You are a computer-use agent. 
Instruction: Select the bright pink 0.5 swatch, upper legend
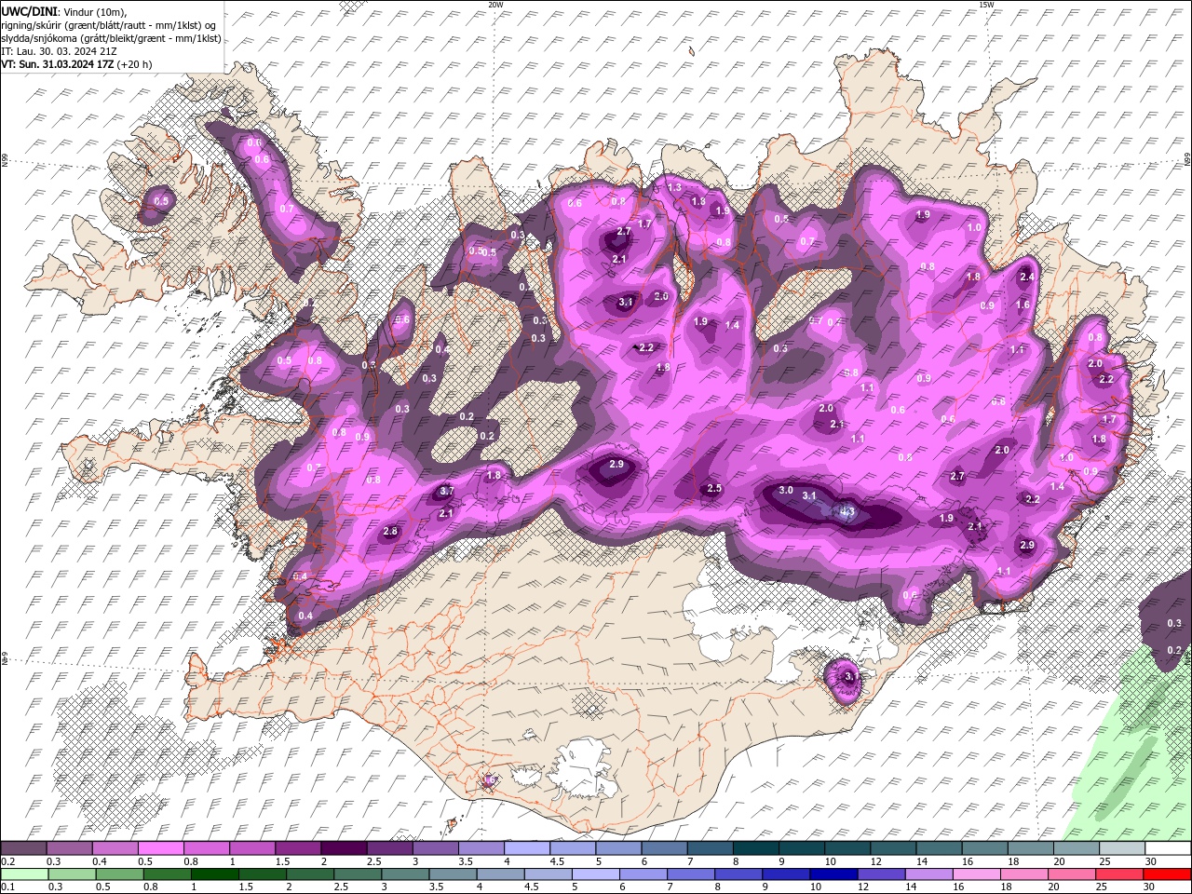[160, 848]
